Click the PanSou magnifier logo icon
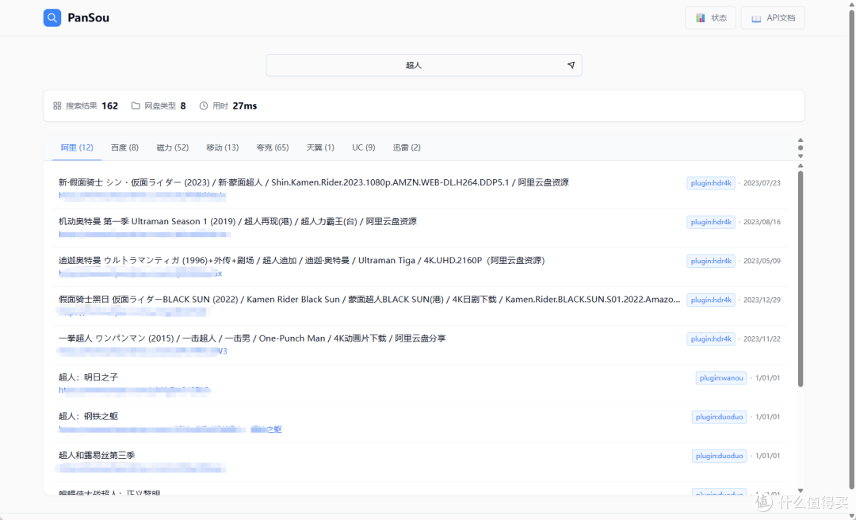The image size is (856, 520). click(52, 17)
